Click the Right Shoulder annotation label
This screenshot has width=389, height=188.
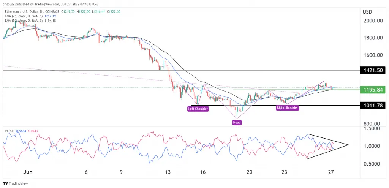click(x=288, y=107)
